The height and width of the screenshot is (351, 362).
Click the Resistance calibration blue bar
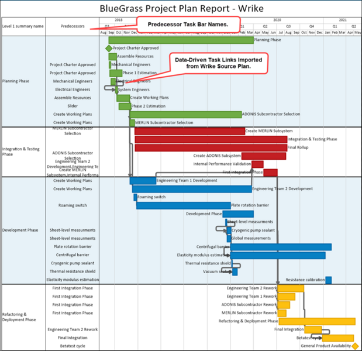pos(329,280)
